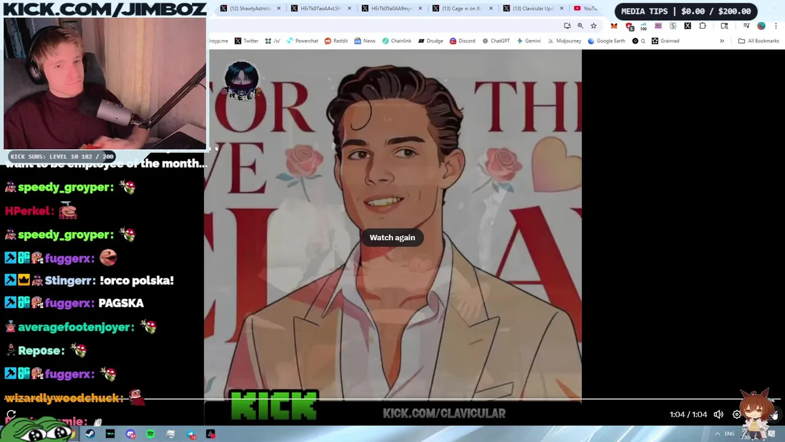Open the Chainlink bookmark
The height and width of the screenshot is (442, 785).
click(x=396, y=41)
